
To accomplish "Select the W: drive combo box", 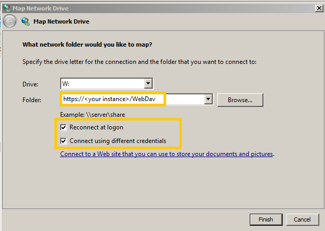I will 102,83.
